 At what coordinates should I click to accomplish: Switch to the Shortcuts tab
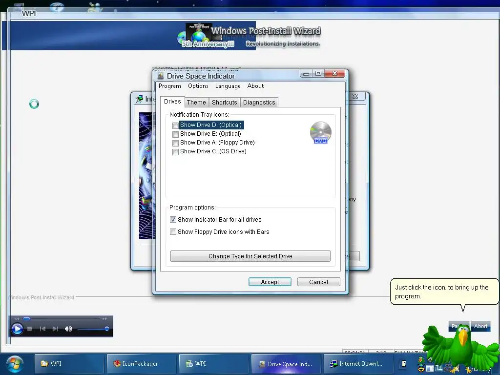225,103
